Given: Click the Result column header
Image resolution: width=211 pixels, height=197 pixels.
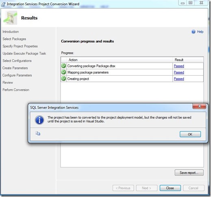Looking at the screenshot, I should click(x=188, y=60).
